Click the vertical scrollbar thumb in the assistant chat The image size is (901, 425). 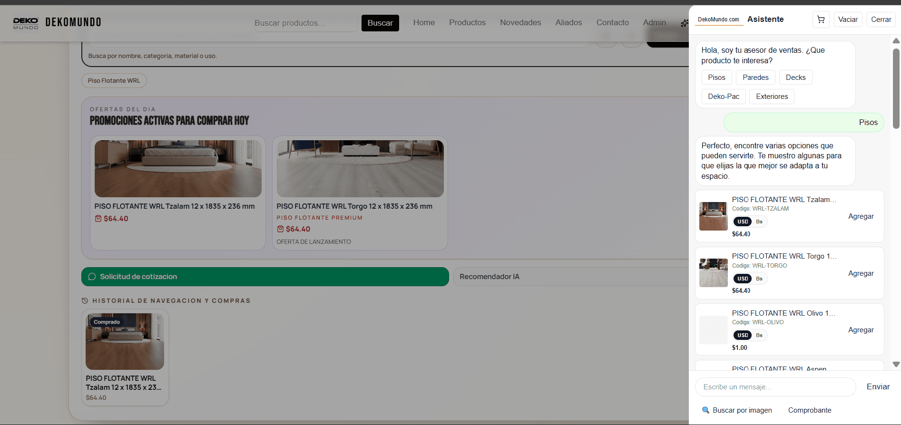point(896,88)
